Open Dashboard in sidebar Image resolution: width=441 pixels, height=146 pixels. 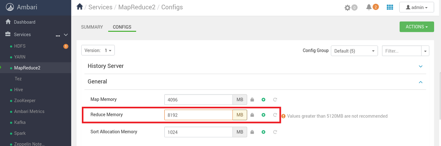pyautogui.click(x=24, y=22)
